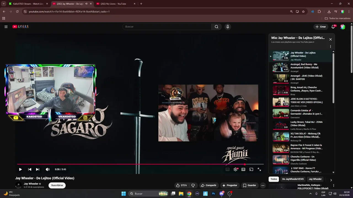Seek on the red video progress bar
Viewport: 353px width, 198px height.
pos(140,164)
